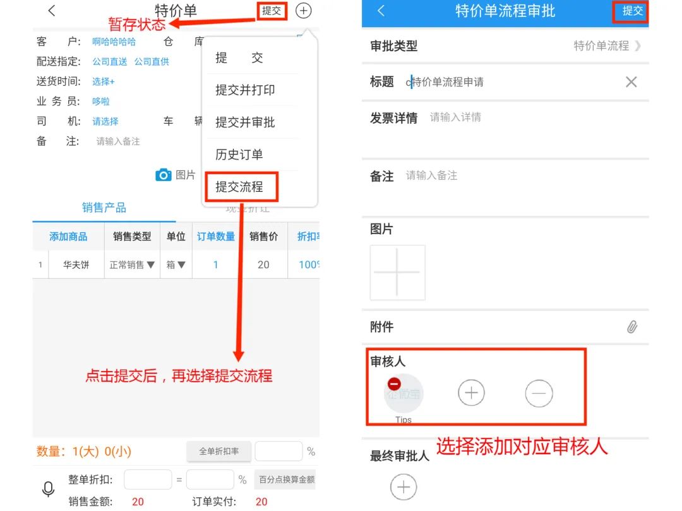Remove reviewer with red minus badge

pyautogui.click(x=394, y=384)
